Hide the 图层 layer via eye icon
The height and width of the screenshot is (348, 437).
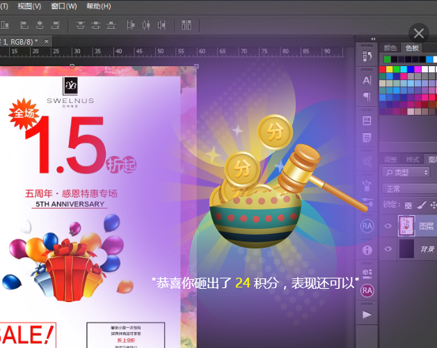pos(388,226)
